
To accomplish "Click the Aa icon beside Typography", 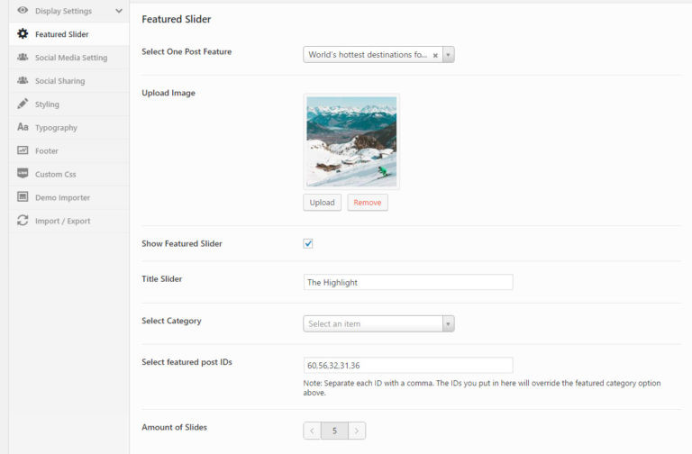I will pyautogui.click(x=23, y=127).
